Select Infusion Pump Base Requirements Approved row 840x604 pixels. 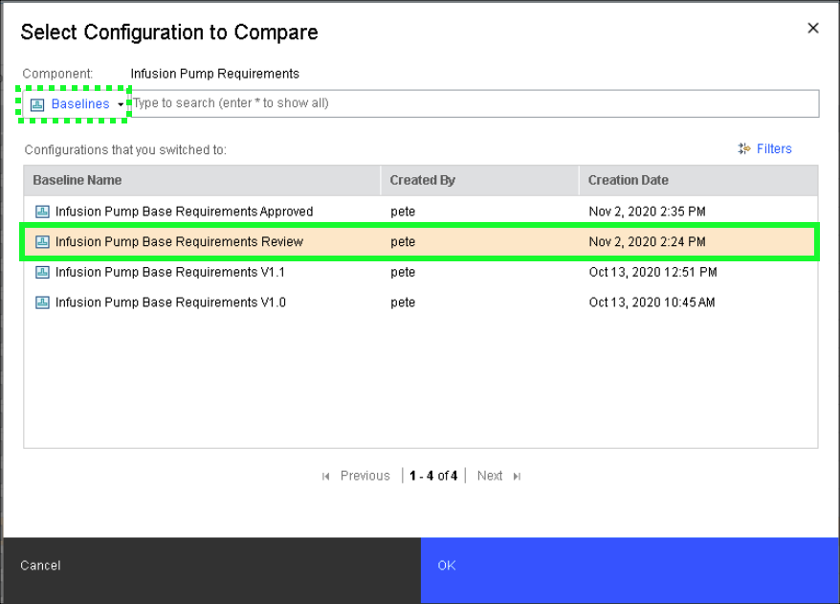click(184, 212)
